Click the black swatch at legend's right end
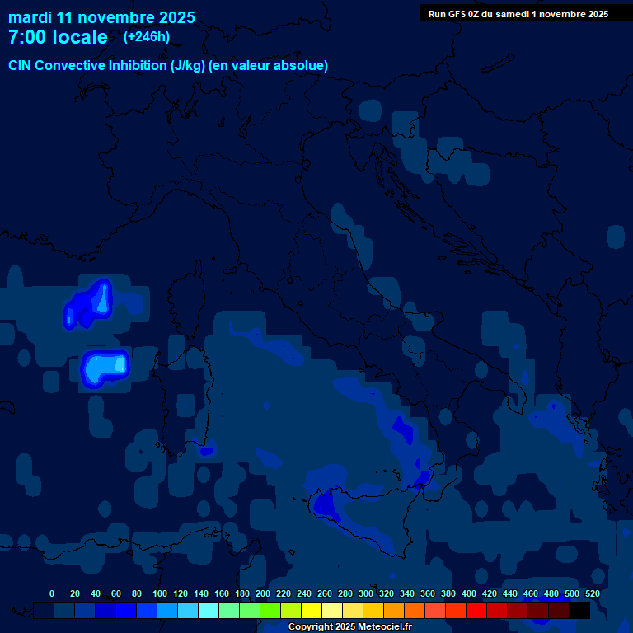 pos(579,611)
